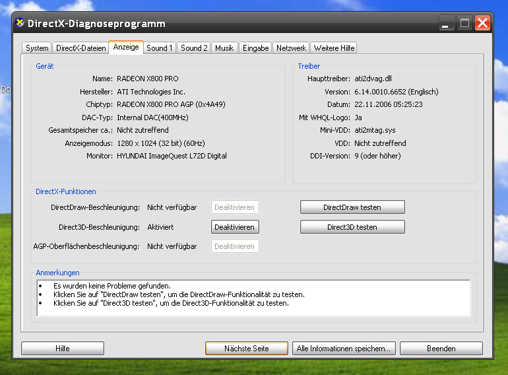This screenshot has height=375, width=508.
Task: Click the note about 'Direct3D testen'
Action: [171, 303]
